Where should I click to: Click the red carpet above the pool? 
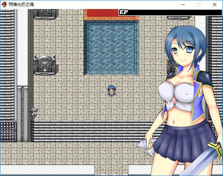(x=101, y=14)
